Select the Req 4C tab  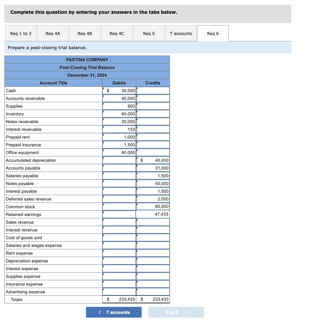pos(117,33)
